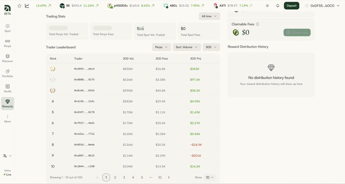This screenshot has width=345, height=184.
Task: Click the Deposit button
Action: click(x=292, y=6)
